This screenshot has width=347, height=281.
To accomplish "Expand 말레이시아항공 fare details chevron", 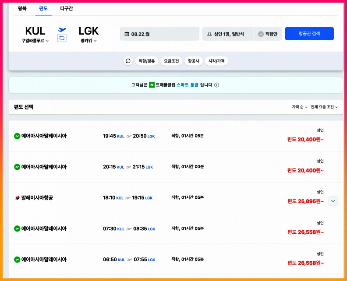I will click(333, 201).
